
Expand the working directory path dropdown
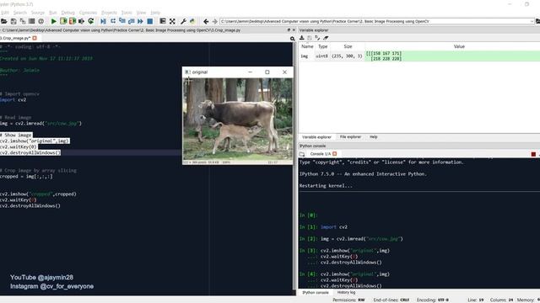[x=532, y=21]
